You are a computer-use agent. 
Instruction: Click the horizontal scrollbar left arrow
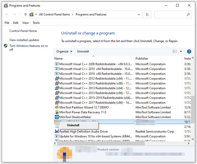click(55, 143)
